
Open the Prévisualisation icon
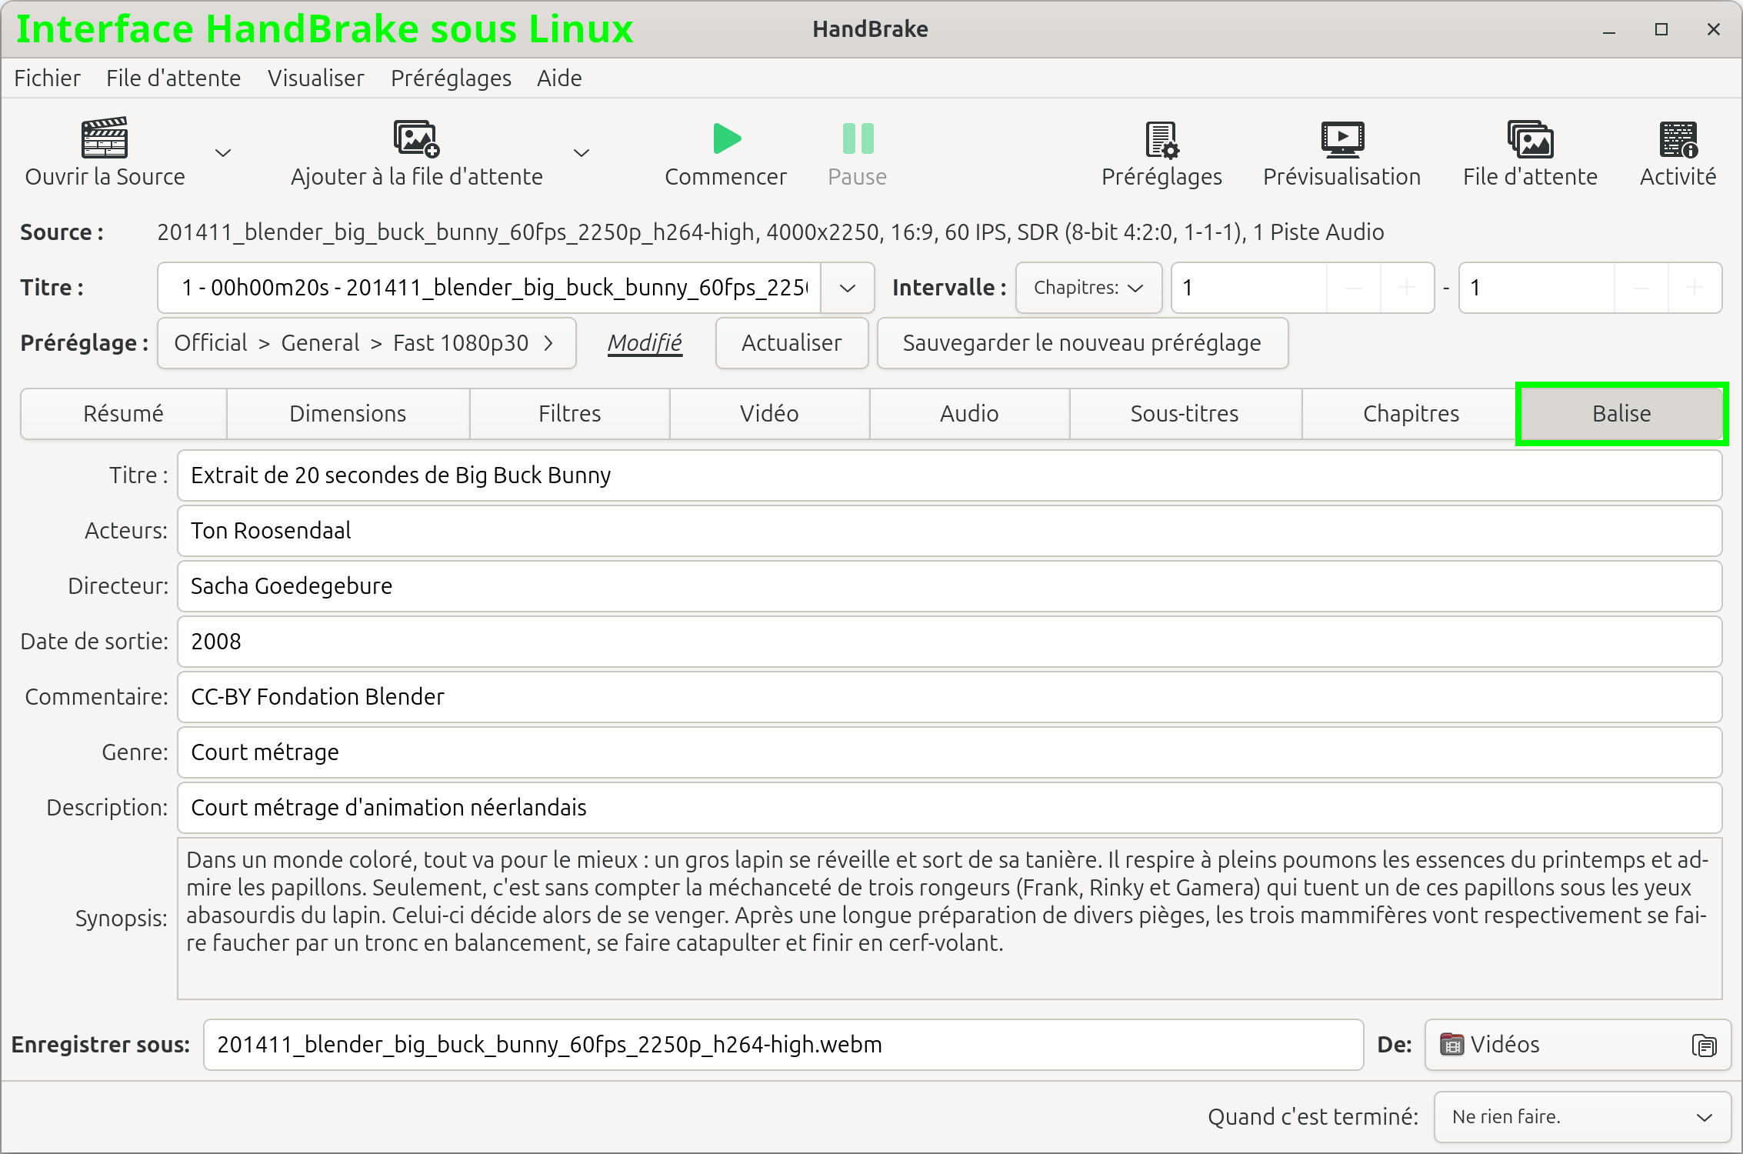pos(1342,139)
